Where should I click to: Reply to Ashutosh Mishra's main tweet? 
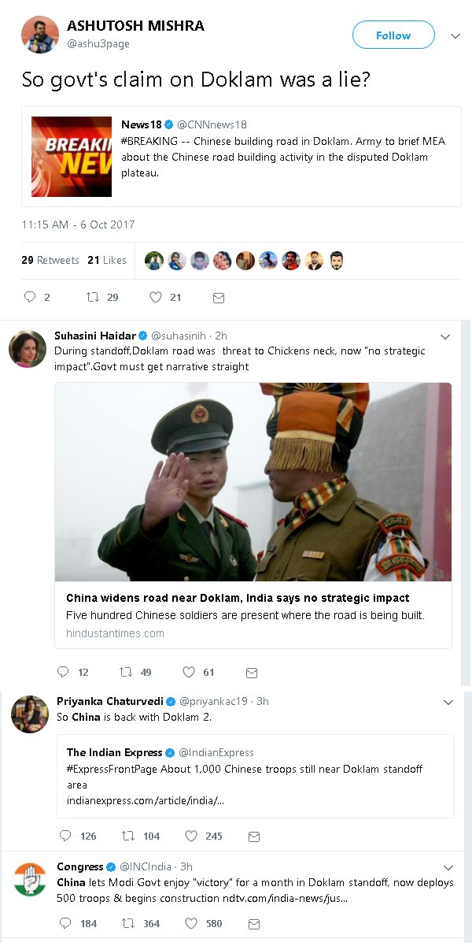click(31, 297)
